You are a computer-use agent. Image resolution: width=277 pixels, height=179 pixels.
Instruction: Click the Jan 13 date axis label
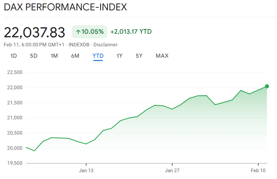click(86, 170)
